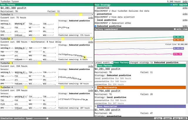
Task: Open info link for Turbofan 4
Action: [x=91, y=91]
